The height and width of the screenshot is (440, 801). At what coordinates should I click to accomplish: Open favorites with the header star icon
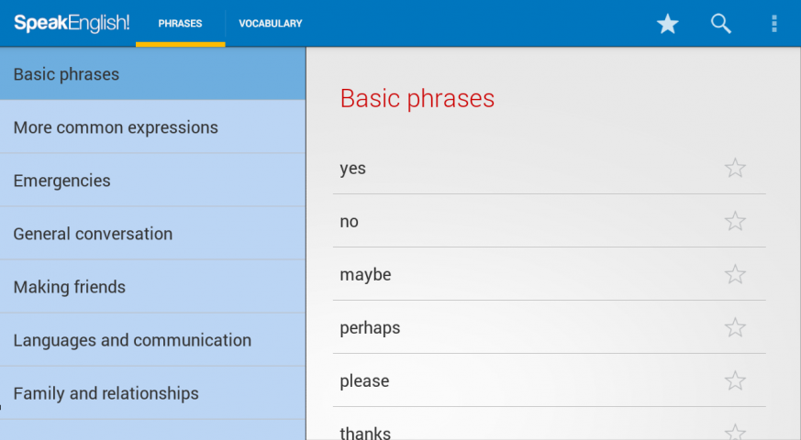667,24
